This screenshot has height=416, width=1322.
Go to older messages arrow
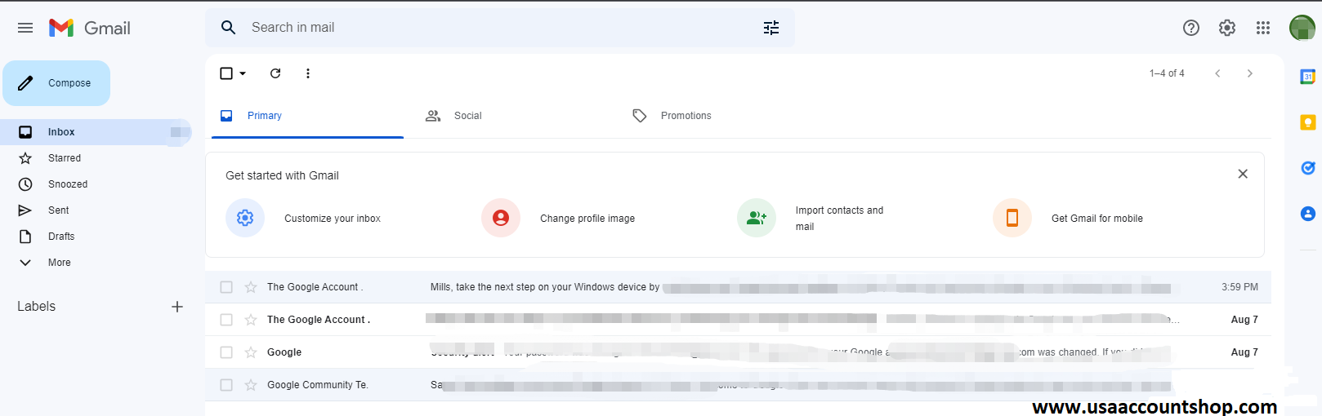(1249, 73)
